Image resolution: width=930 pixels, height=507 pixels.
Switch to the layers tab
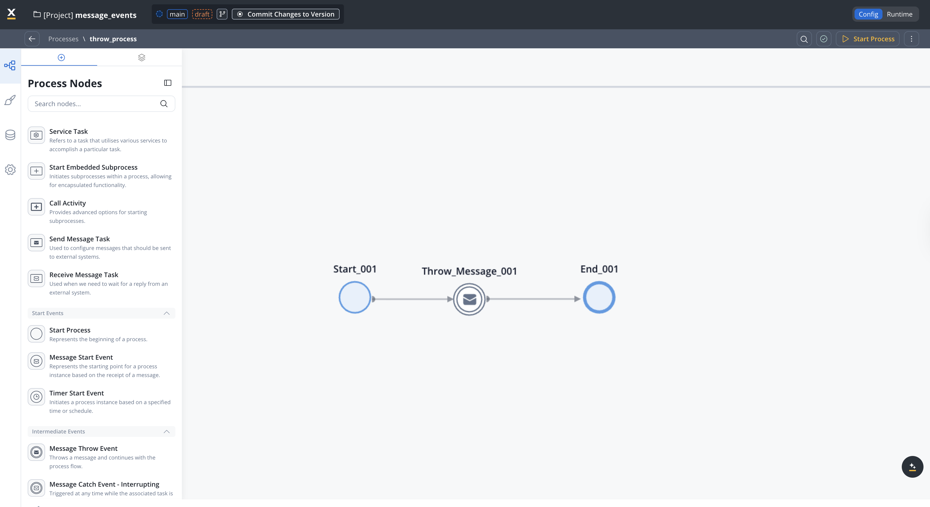141,58
